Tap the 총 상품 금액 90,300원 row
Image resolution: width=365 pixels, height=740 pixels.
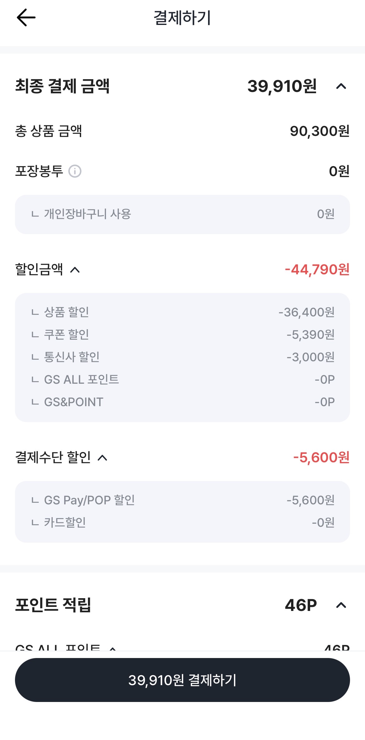(182, 131)
